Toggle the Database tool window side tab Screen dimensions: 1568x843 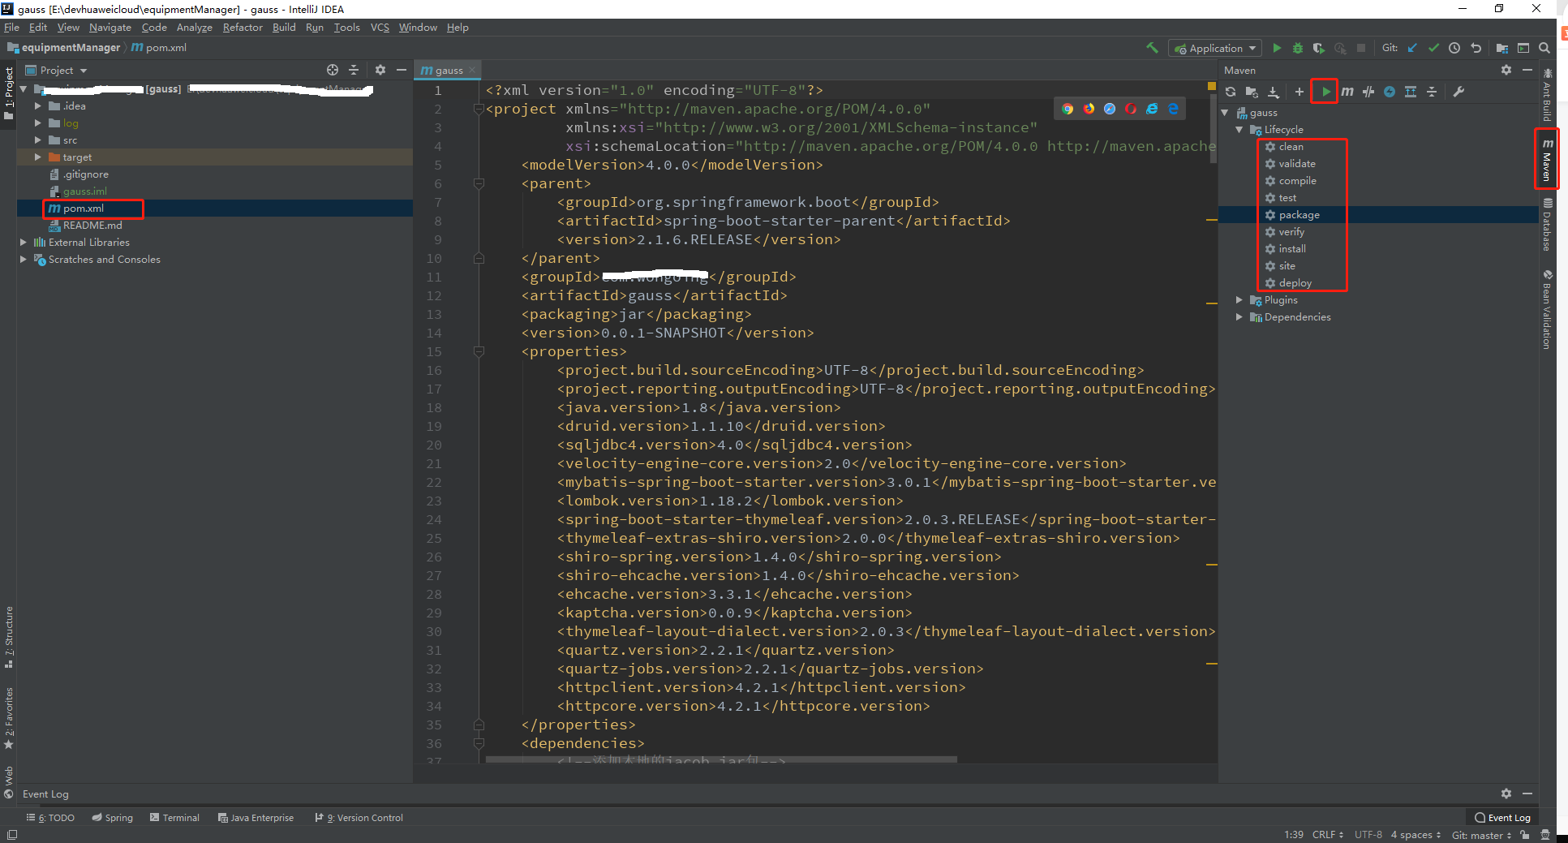coord(1547,225)
